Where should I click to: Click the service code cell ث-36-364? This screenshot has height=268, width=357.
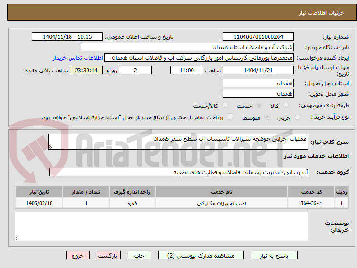click(x=311, y=203)
